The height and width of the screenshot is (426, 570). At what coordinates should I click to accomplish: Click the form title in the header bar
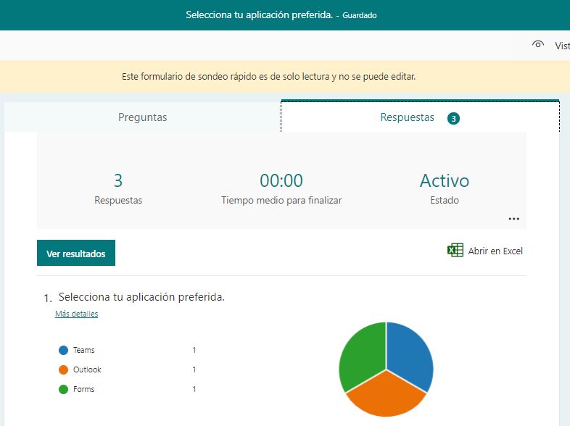point(258,15)
